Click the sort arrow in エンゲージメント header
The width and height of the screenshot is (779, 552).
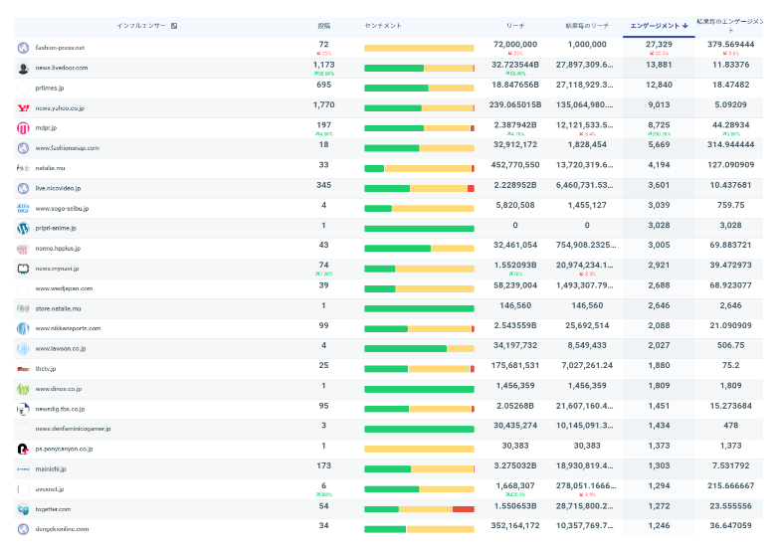(x=685, y=26)
